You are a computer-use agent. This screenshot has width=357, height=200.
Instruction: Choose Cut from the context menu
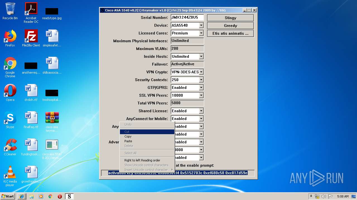[147, 132]
